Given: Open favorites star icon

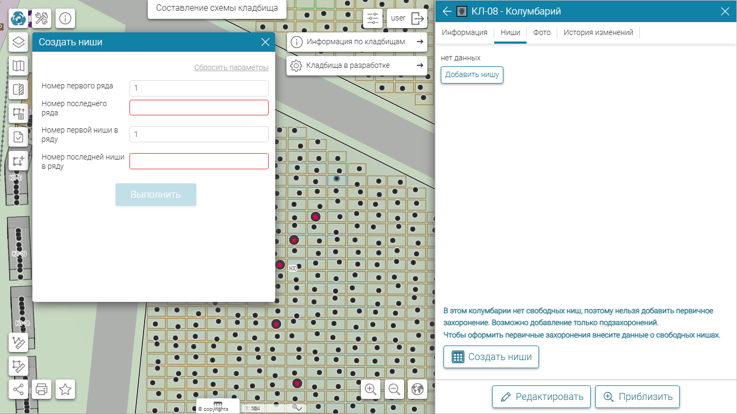Looking at the screenshot, I should click(65, 389).
